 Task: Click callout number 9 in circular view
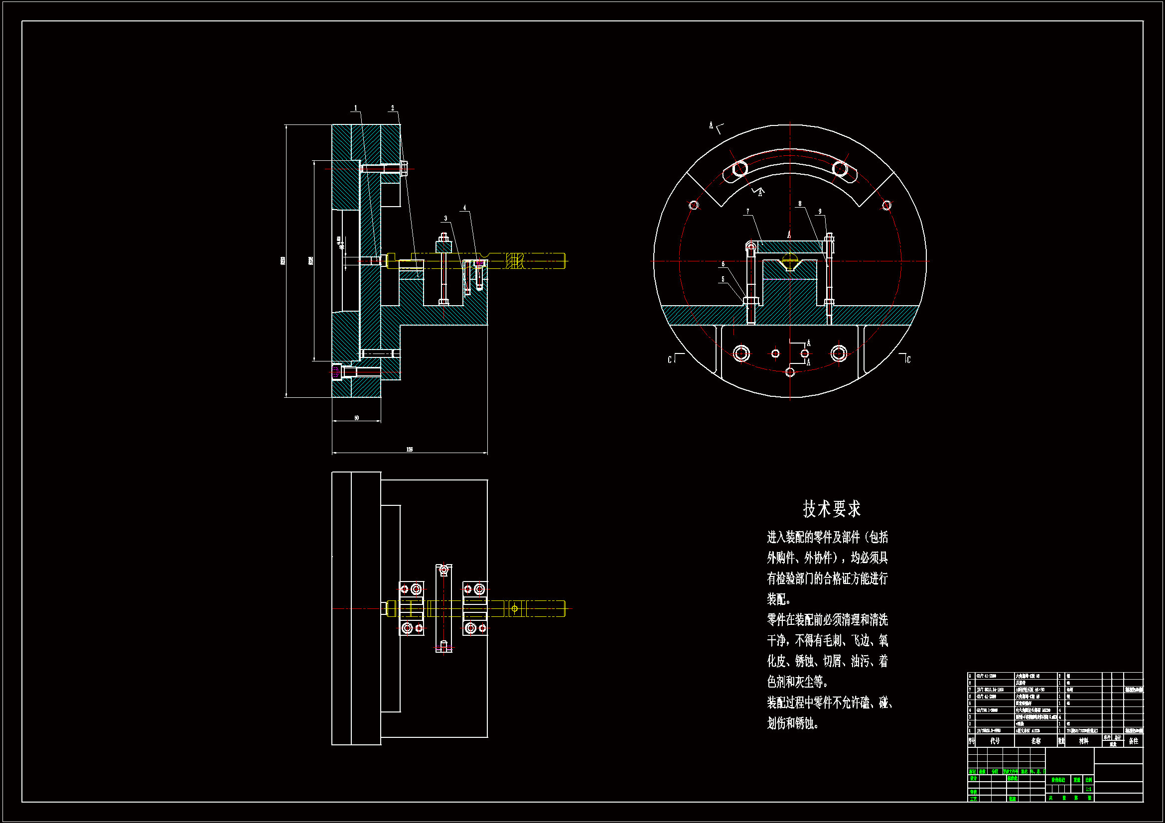(x=820, y=212)
